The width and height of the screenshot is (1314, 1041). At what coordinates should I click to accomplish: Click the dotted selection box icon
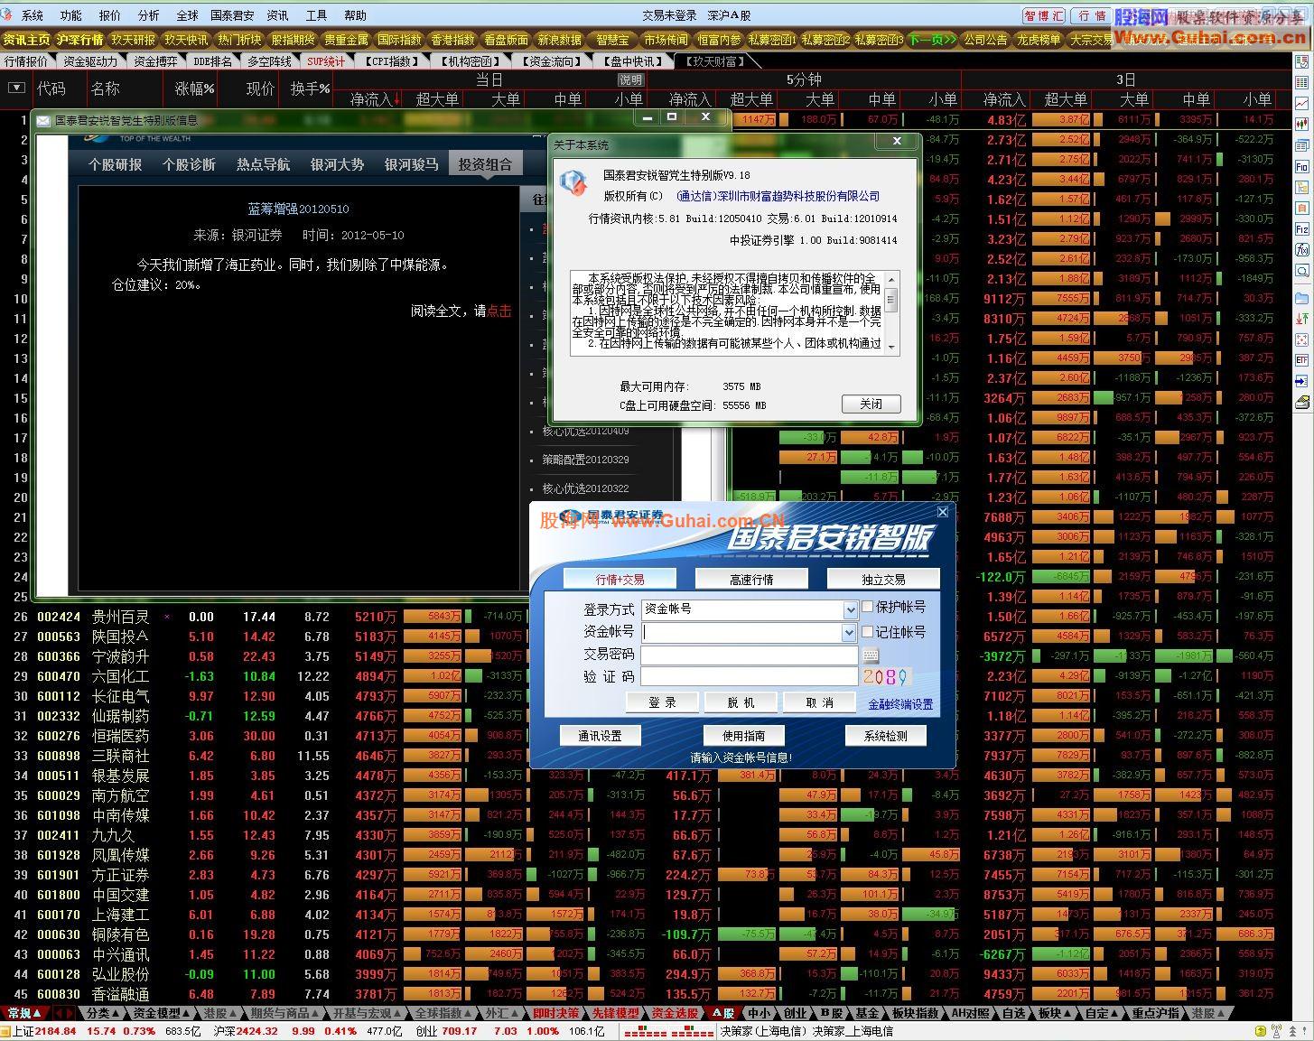(x=1302, y=339)
